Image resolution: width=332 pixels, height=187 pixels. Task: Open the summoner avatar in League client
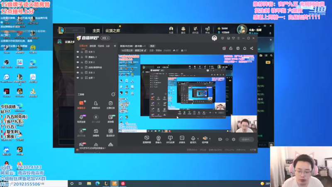(242, 30)
